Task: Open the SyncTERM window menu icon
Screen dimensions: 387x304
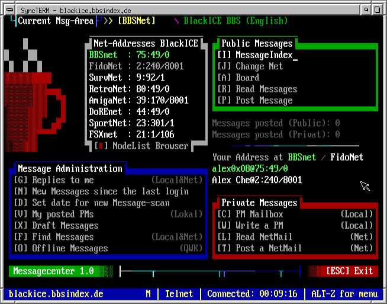Action: 9,10
